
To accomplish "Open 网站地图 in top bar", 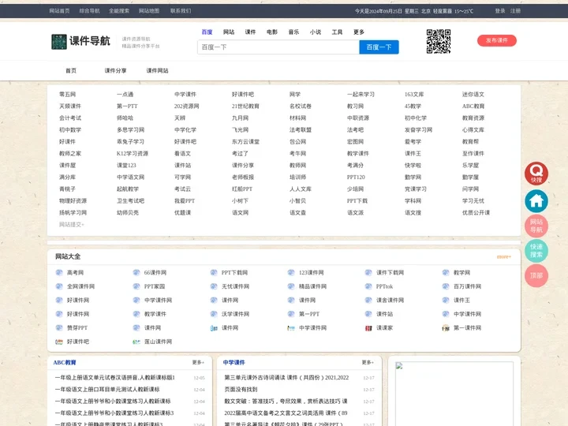I will pyautogui.click(x=149, y=11).
